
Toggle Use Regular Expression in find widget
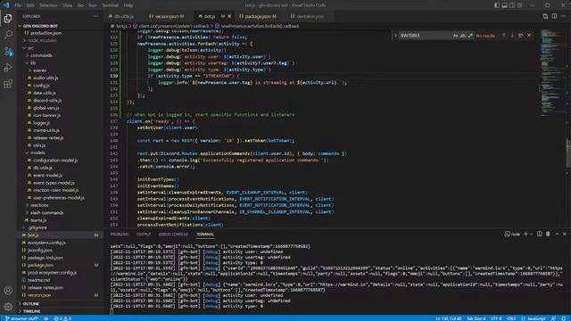470,36
